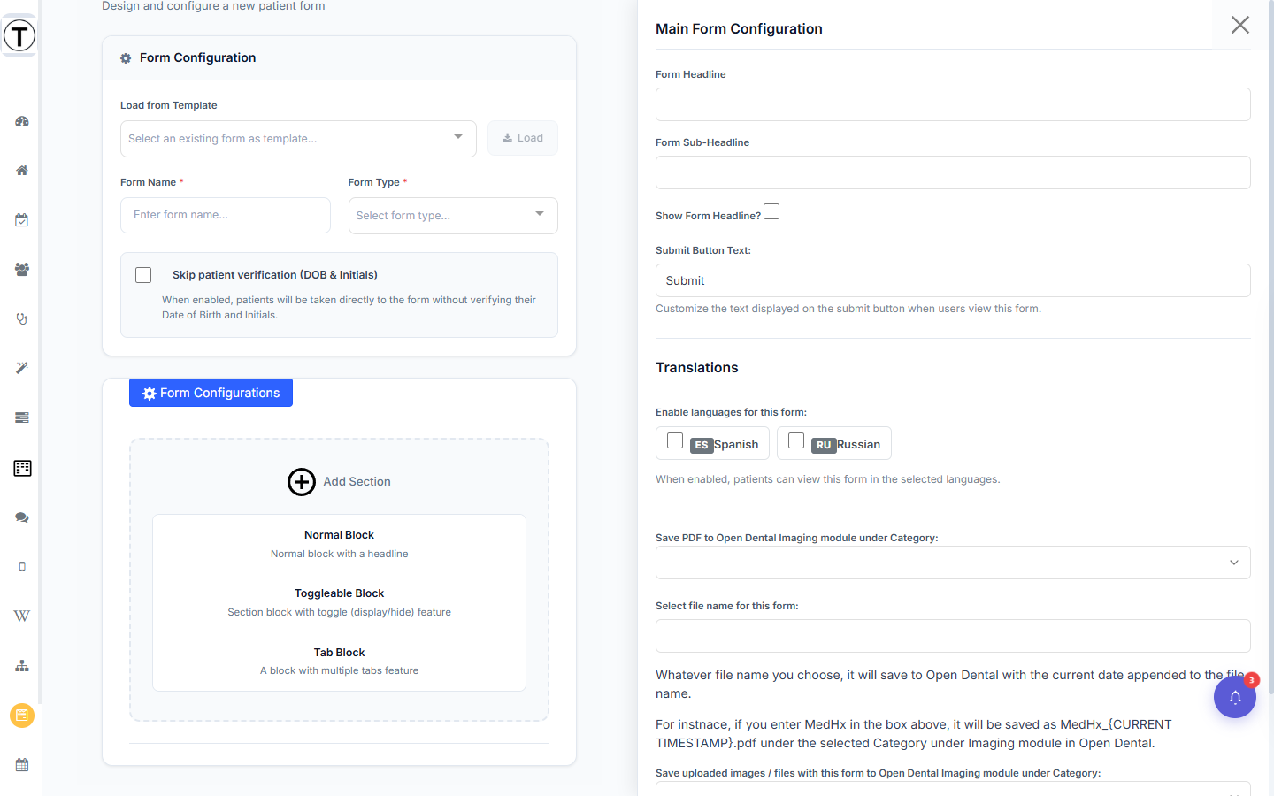Close the Main Form Configuration panel
The height and width of the screenshot is (796, 1274).
1240,25
